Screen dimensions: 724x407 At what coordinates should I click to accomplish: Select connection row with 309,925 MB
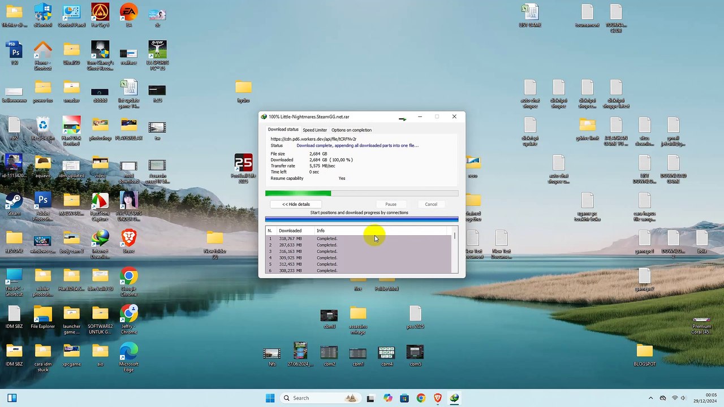pos(359,258)
